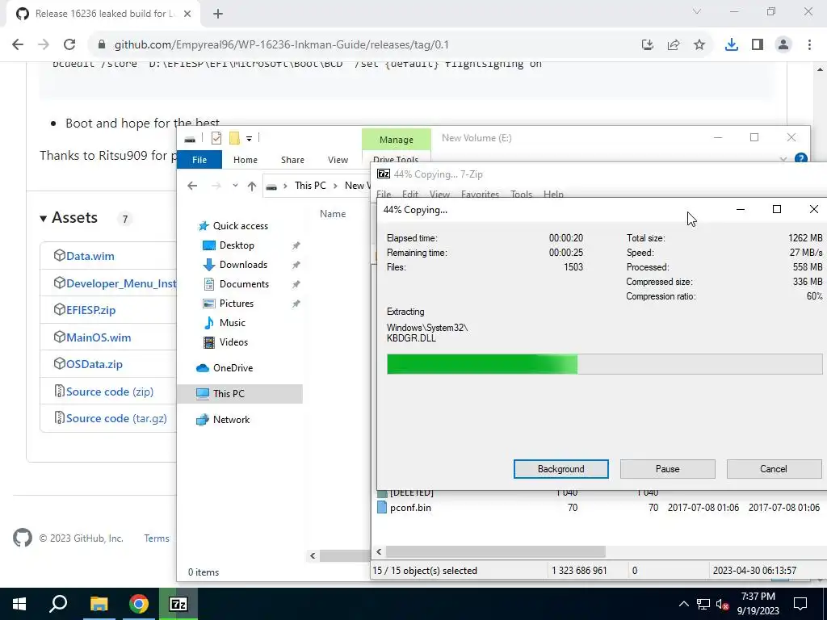Open the Share ribbon tab in Explorer

[292, 160]
